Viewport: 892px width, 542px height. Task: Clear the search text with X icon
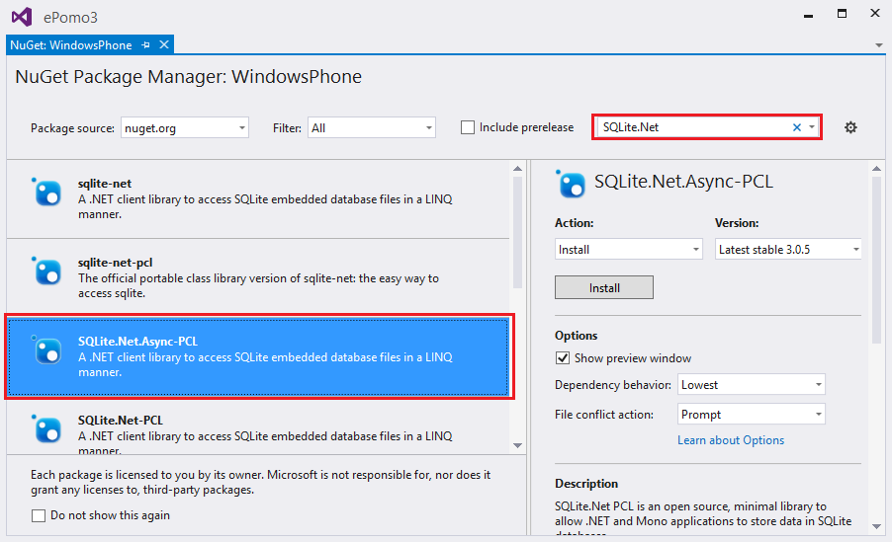pyautogui.click(x=797, y=127)
